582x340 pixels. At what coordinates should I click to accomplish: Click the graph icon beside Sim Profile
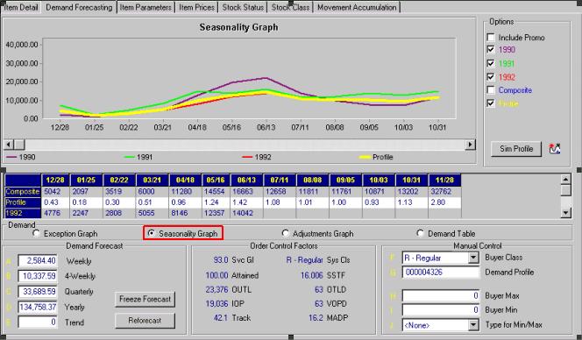(555, 149)
